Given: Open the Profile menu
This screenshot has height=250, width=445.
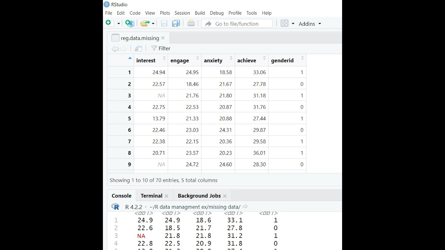Looking at the screenshot, I should tap(235, 13).
